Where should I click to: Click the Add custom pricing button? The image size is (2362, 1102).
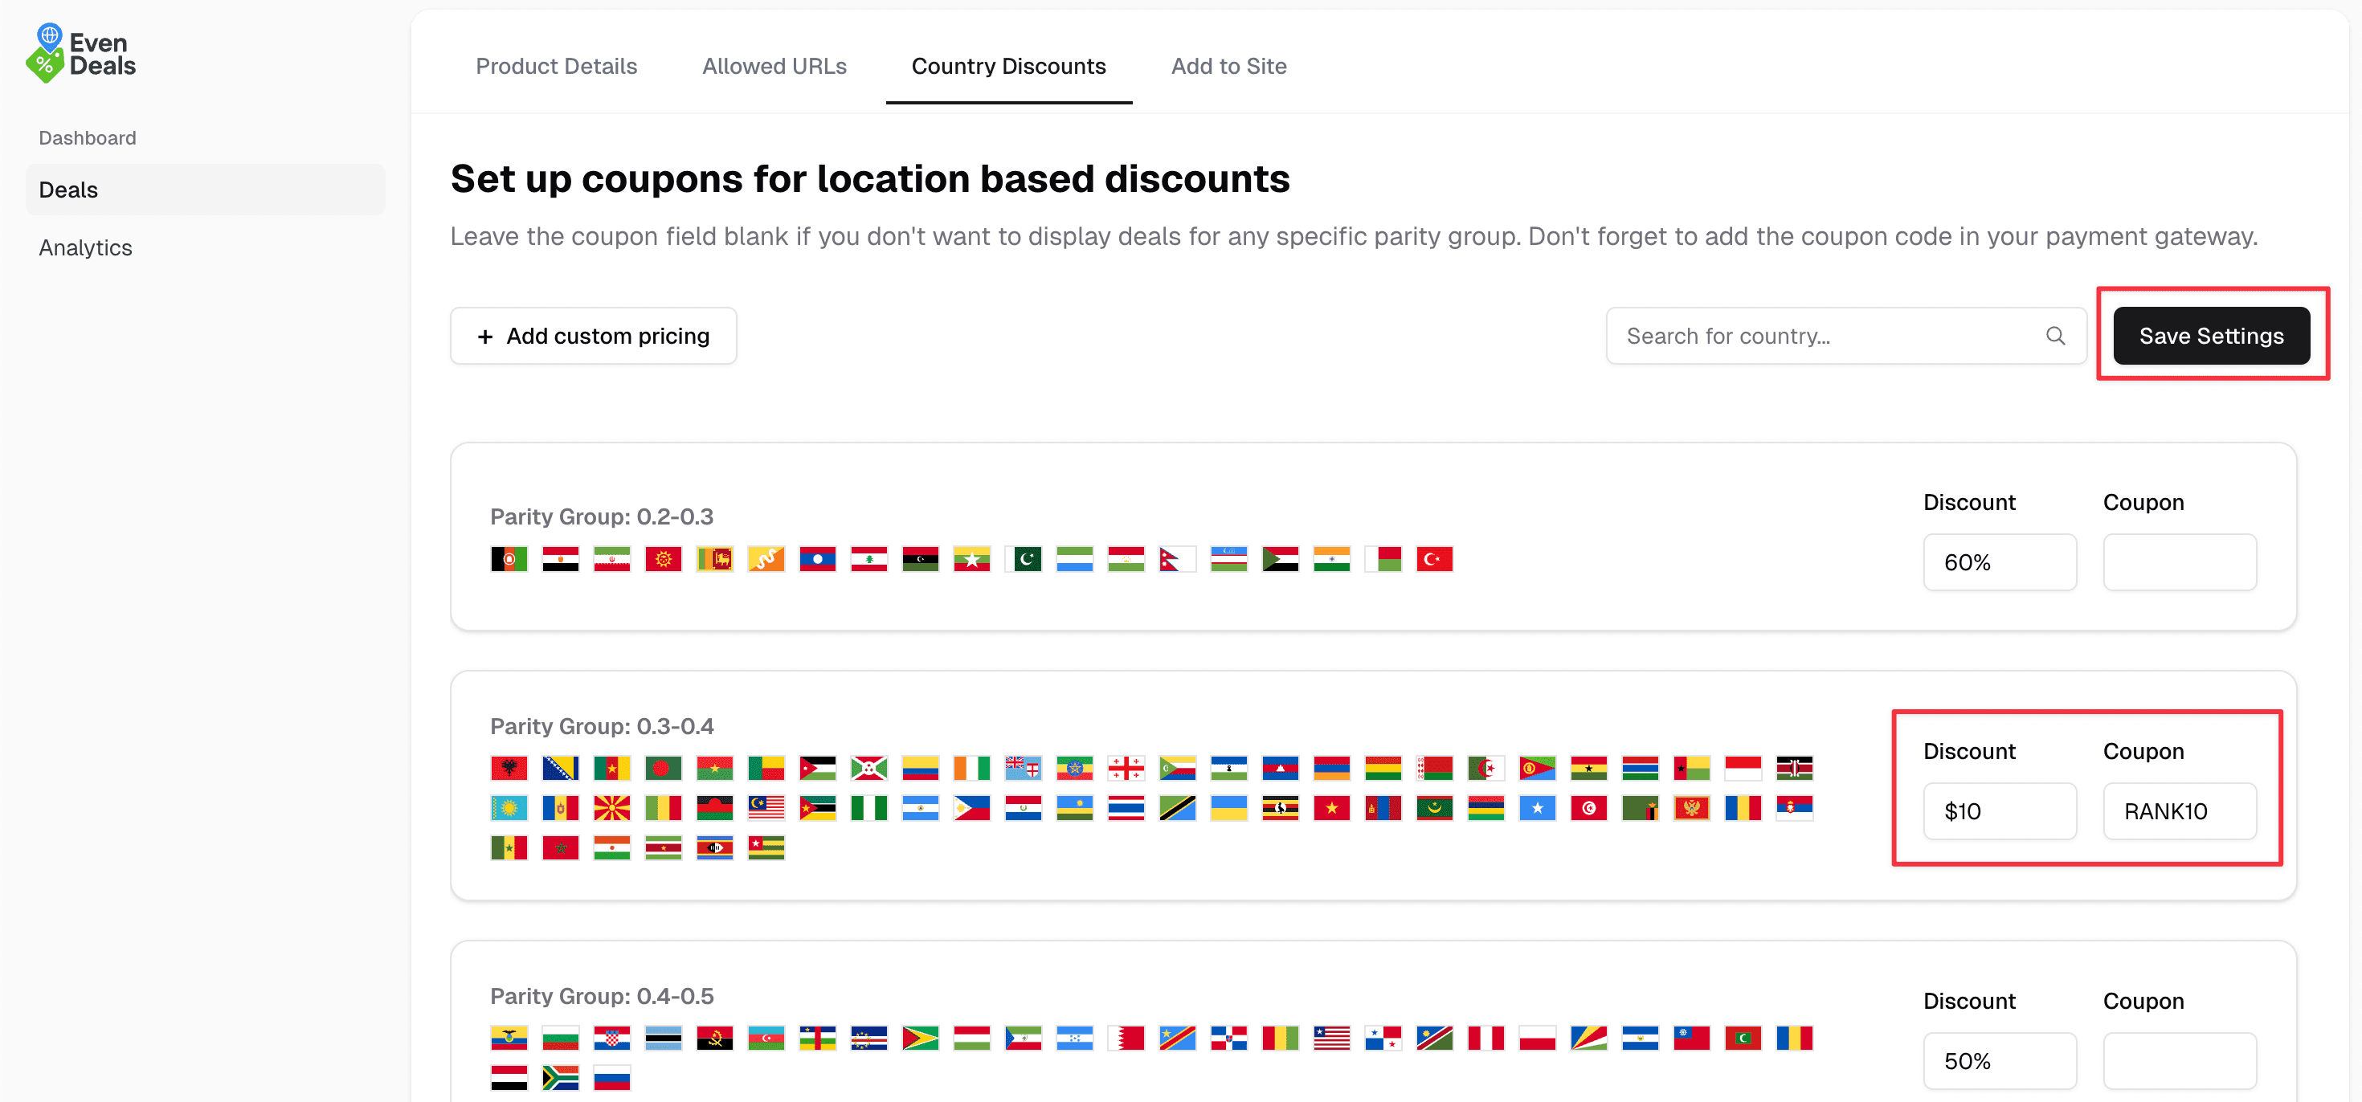[593, 336]
